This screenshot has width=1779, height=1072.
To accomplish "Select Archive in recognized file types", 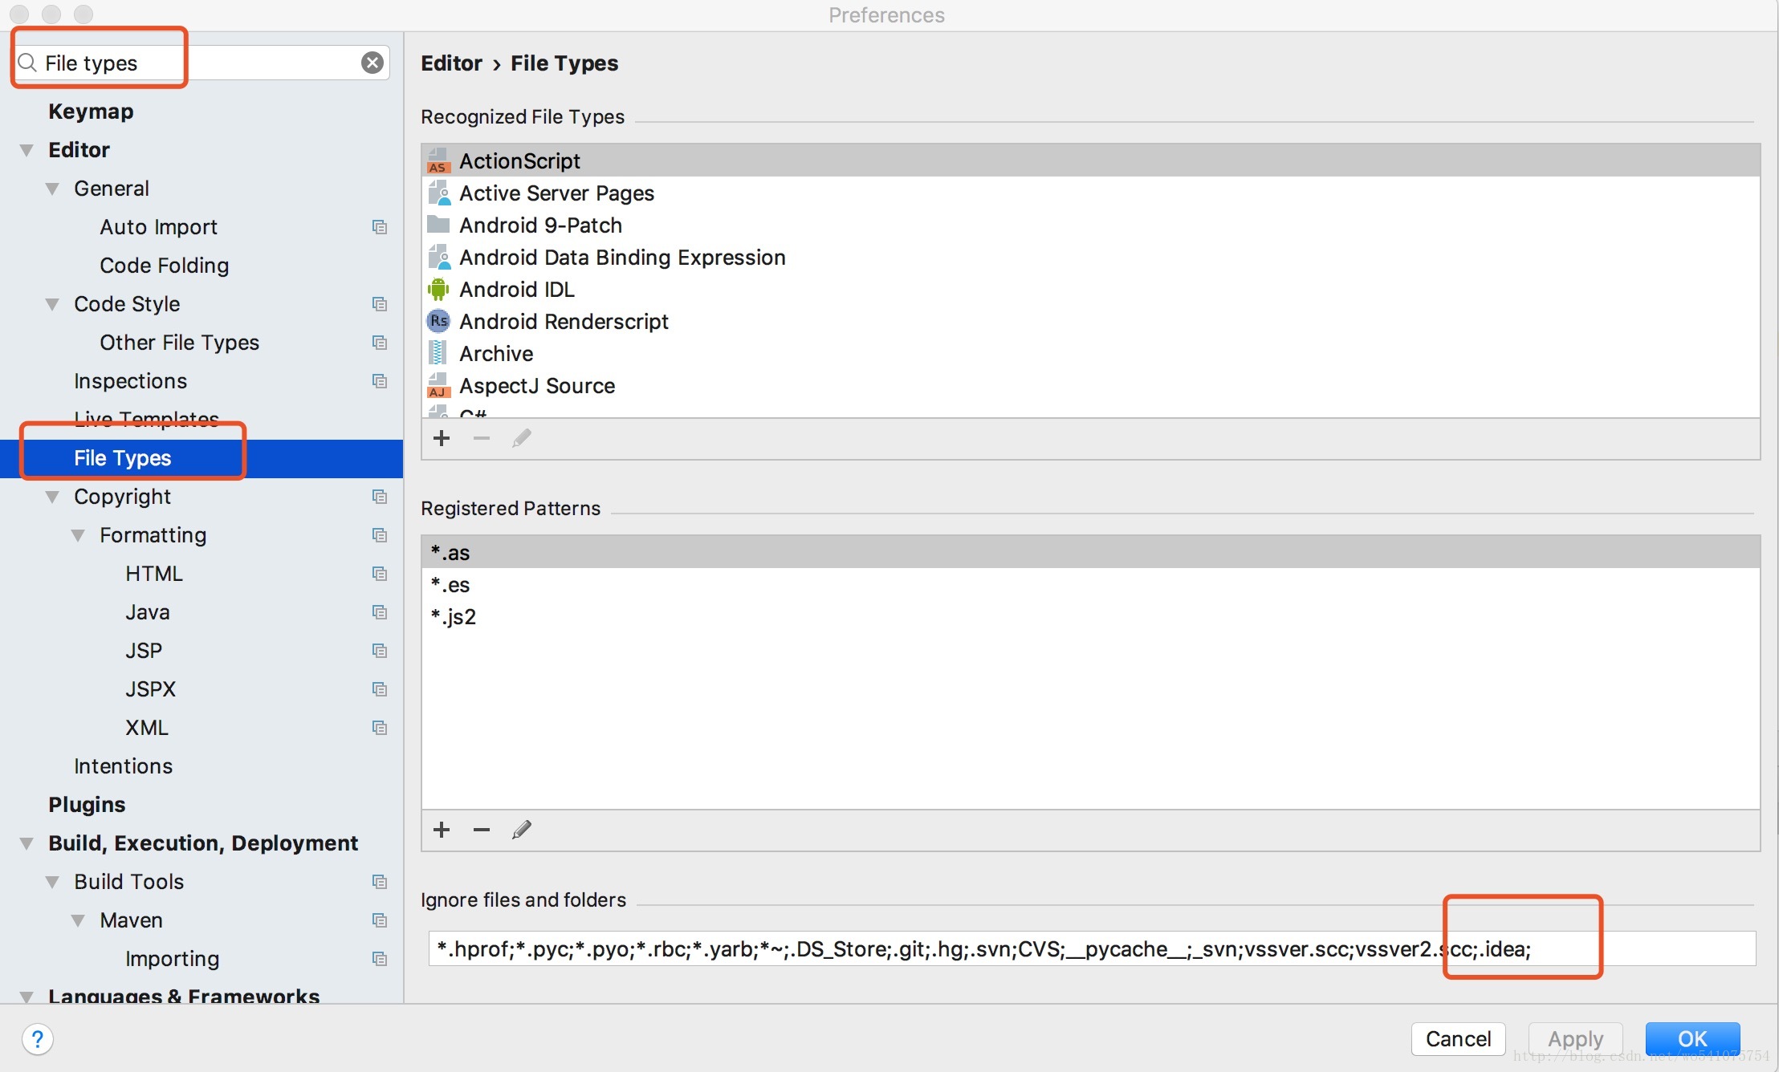I will point(1090,353).
